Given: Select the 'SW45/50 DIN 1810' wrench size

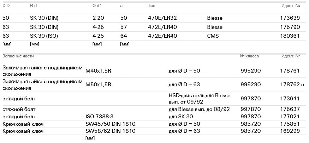Looking at the screenshot, I should [111, 124].
